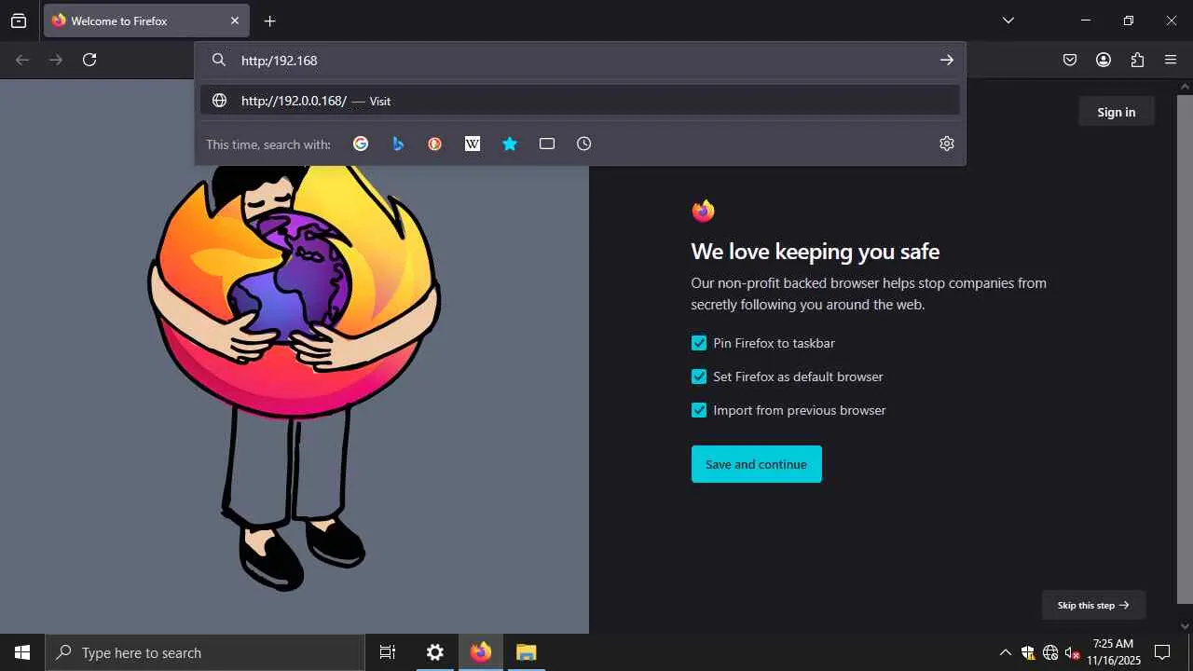Search this time with Bing
Viewport: 1193px width, 671px height.
(x=398, y=144)
